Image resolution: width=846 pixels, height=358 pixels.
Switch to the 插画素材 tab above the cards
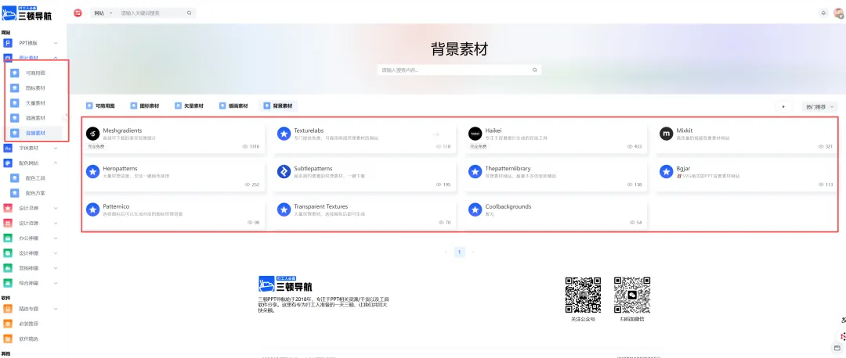click(233, 106)
